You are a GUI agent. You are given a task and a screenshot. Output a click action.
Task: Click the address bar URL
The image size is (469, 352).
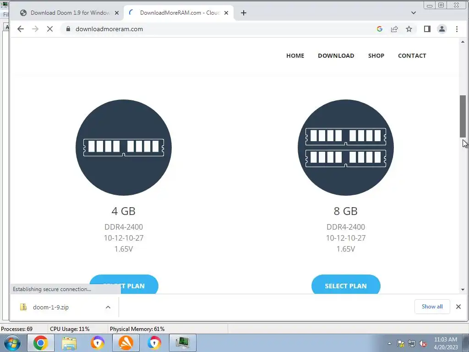[109, 29]
